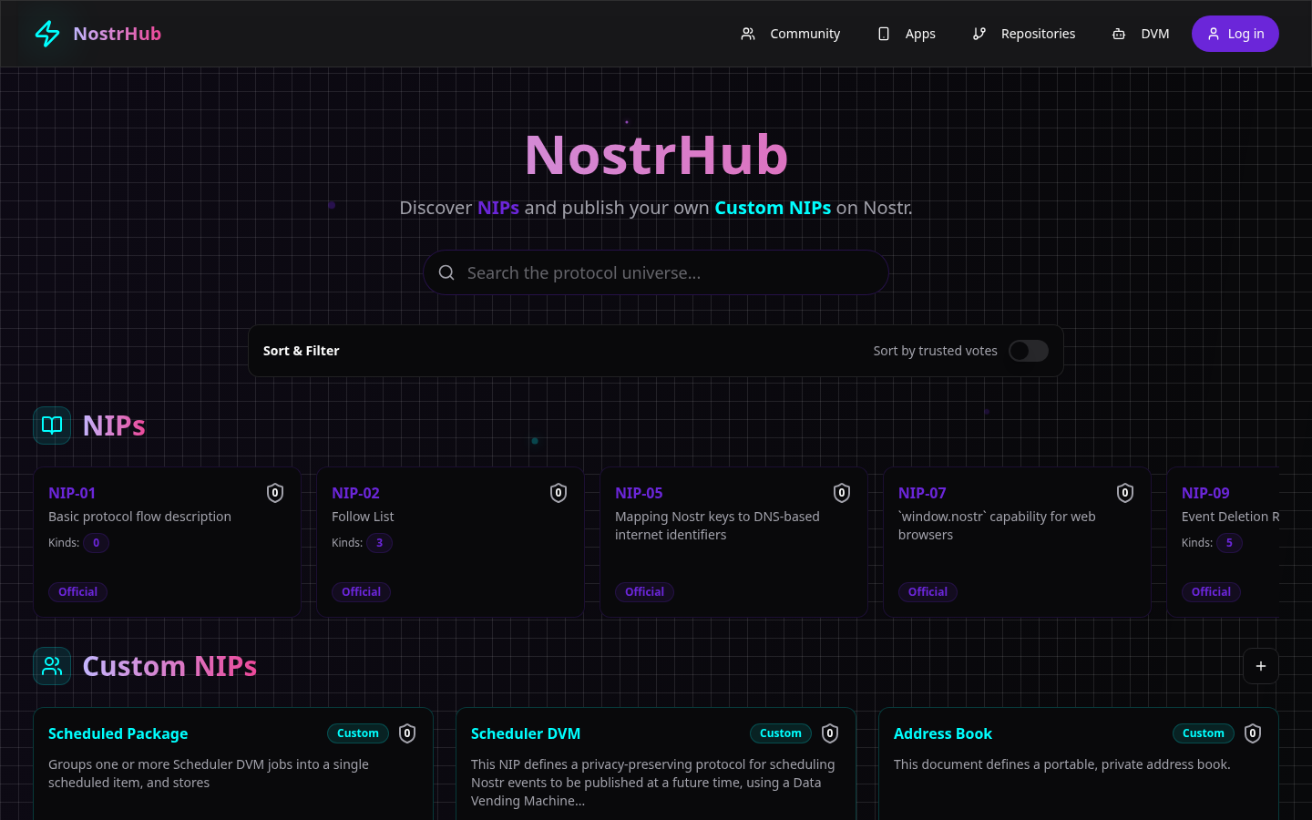Click the NostrHub lightning bolt logo icon
The height and width of the screenshot is (820, 1312).
point(47,34)
